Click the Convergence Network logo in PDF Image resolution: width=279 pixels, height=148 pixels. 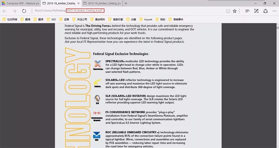pyautogui.click(x=97, y=116)
